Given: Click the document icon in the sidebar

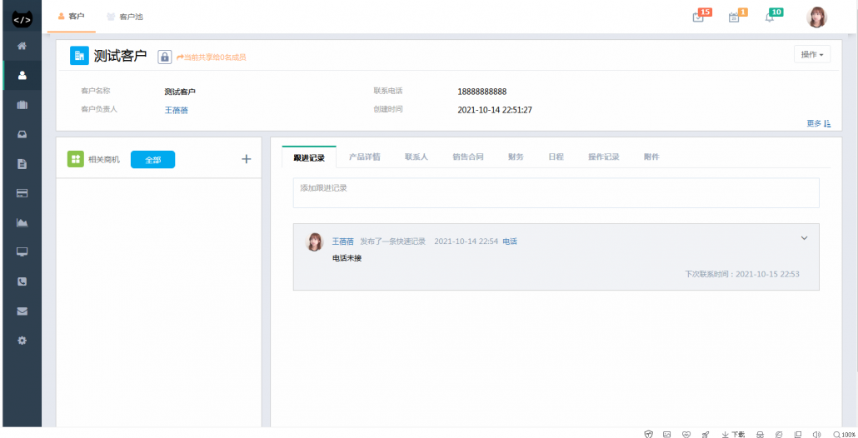Looking at the screenshot, I should [22, 164].
